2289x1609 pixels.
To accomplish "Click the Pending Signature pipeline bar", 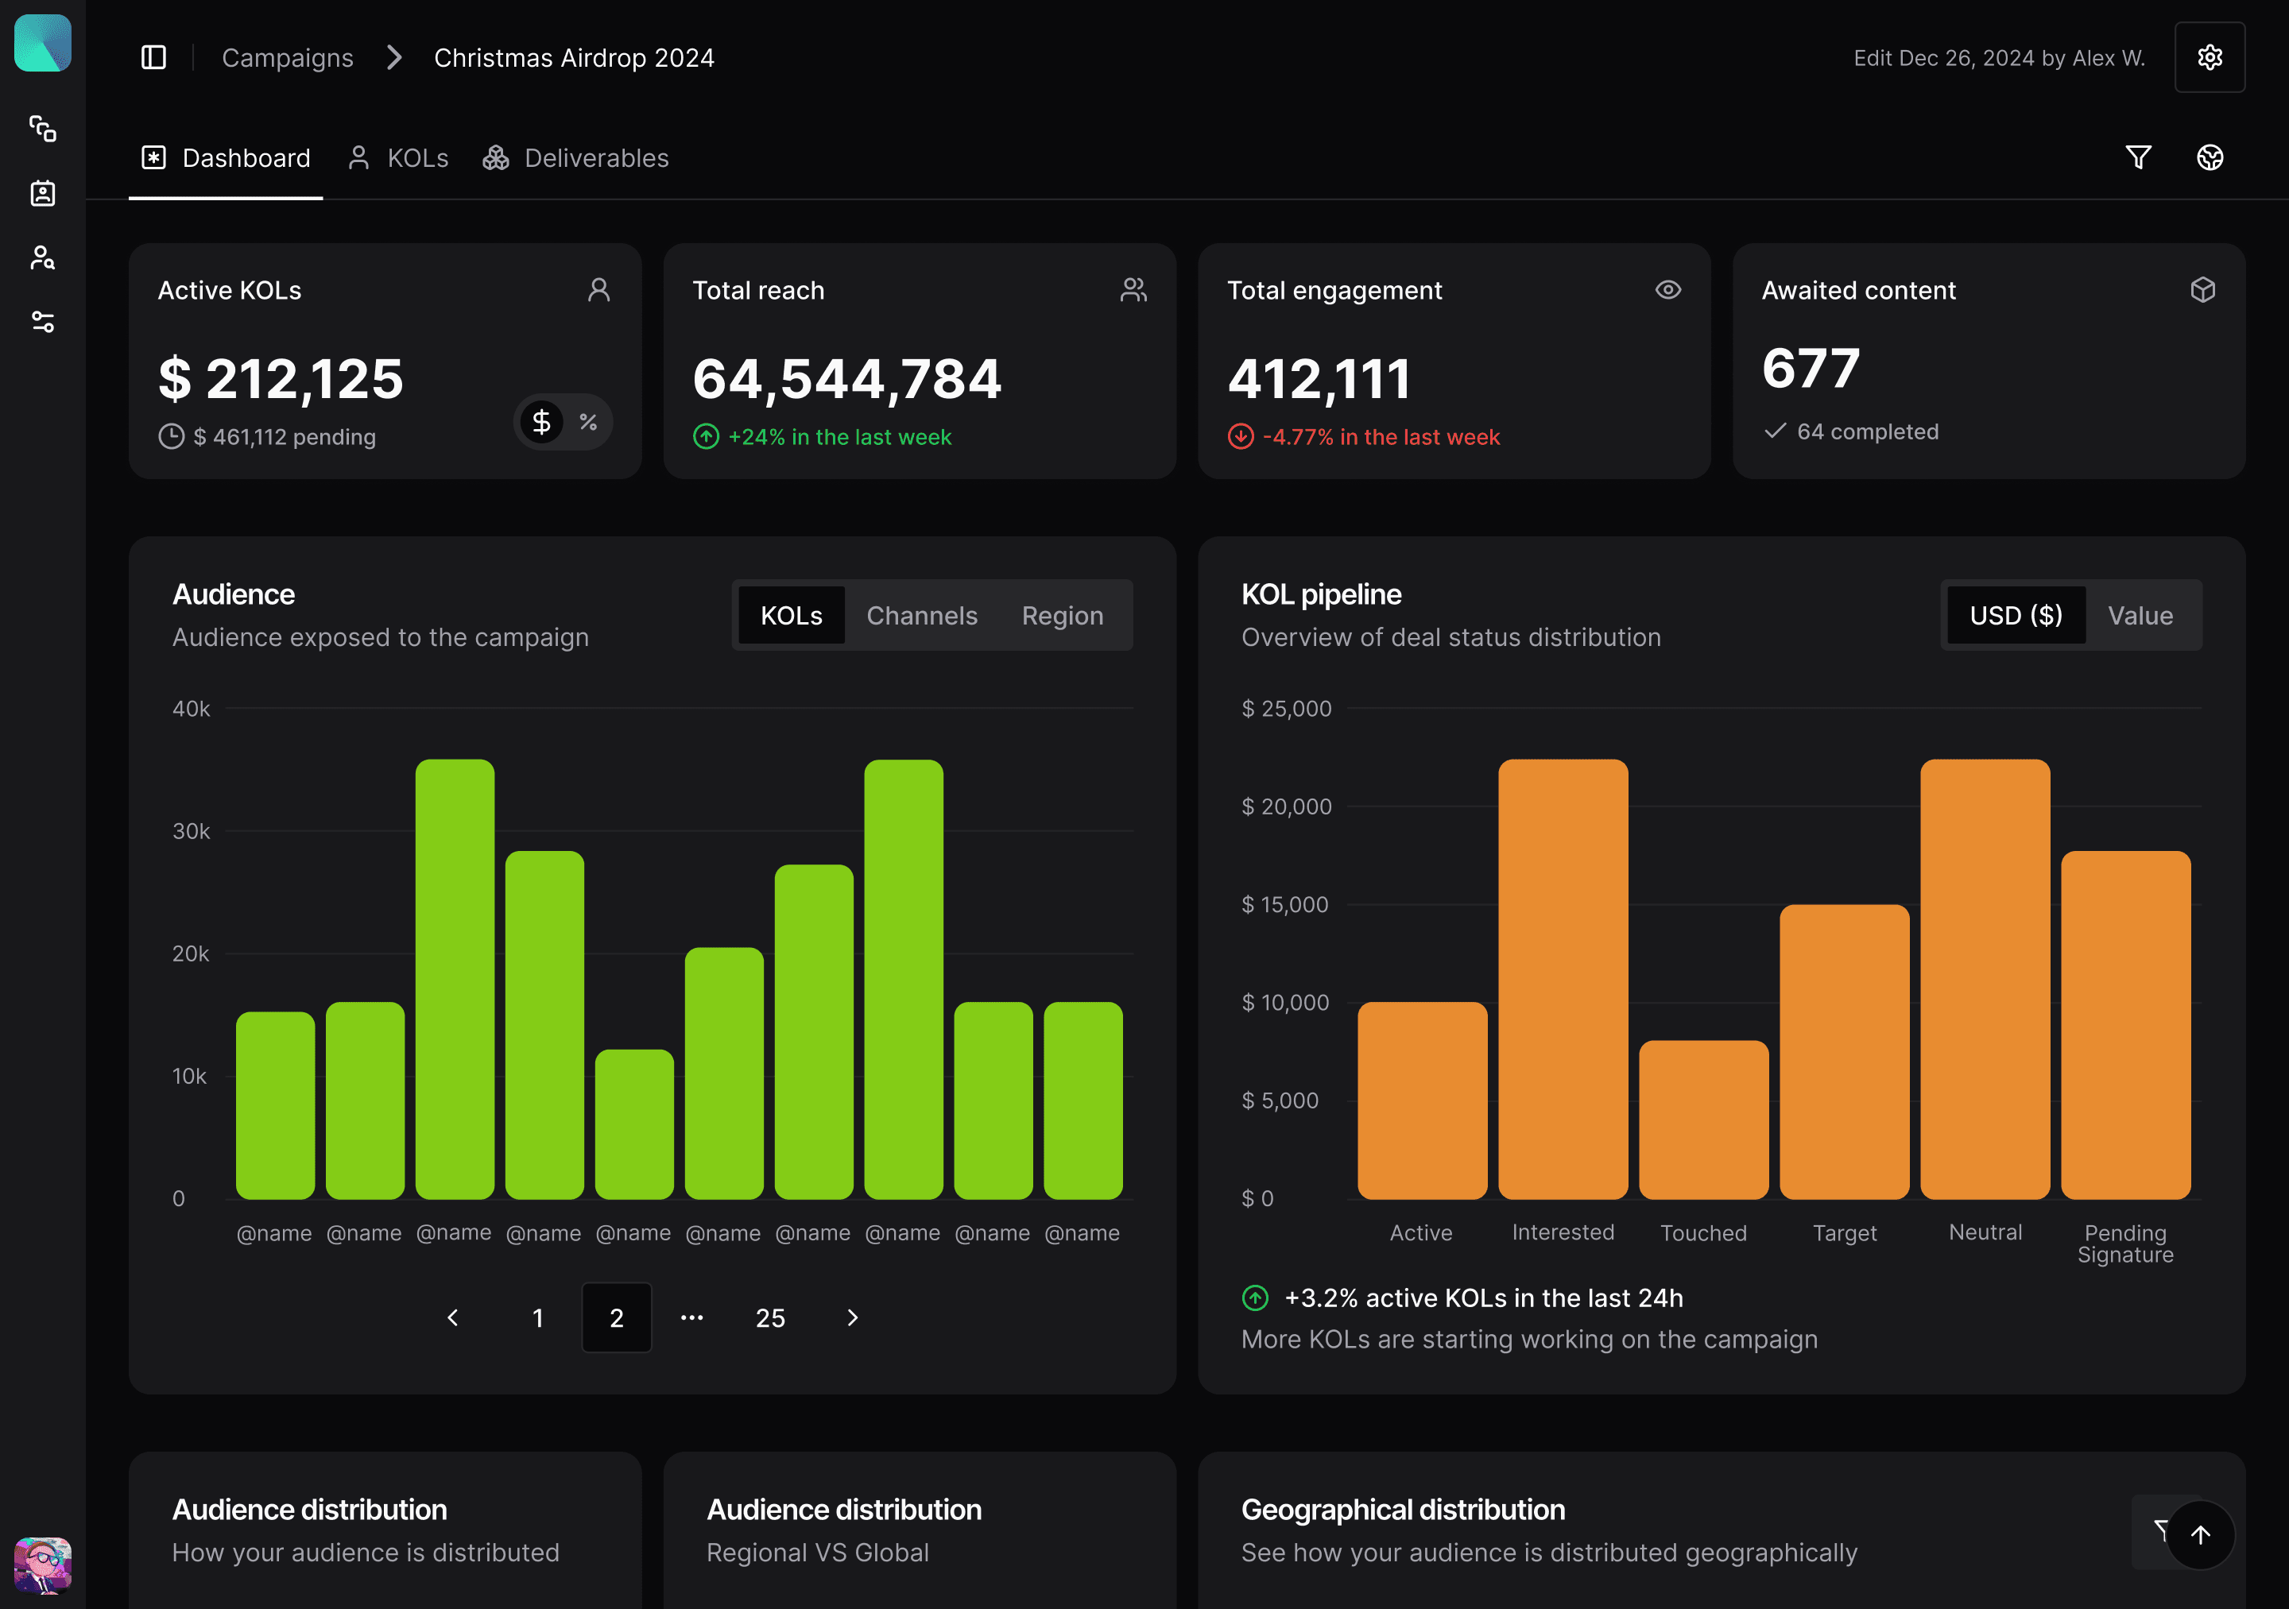I will coord(2125,1025).
